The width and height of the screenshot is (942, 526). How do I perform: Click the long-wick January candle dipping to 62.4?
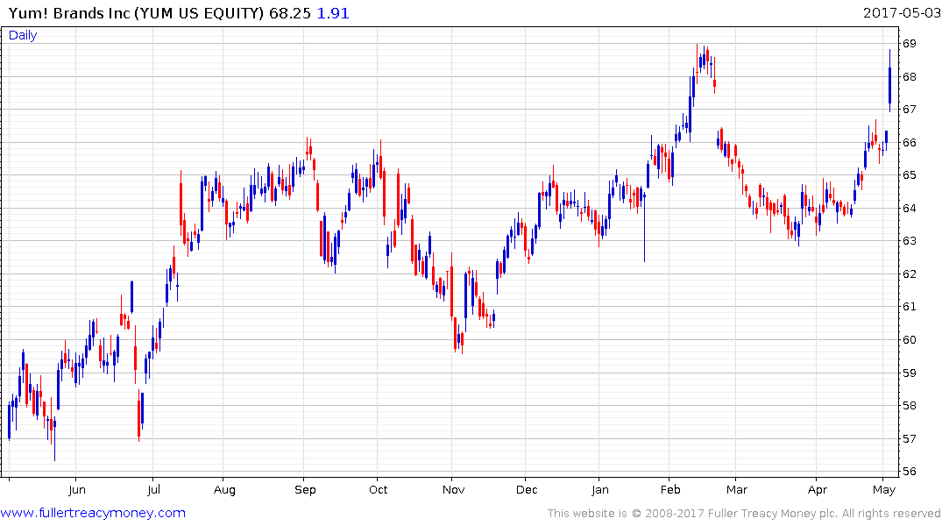pos(645,224)
